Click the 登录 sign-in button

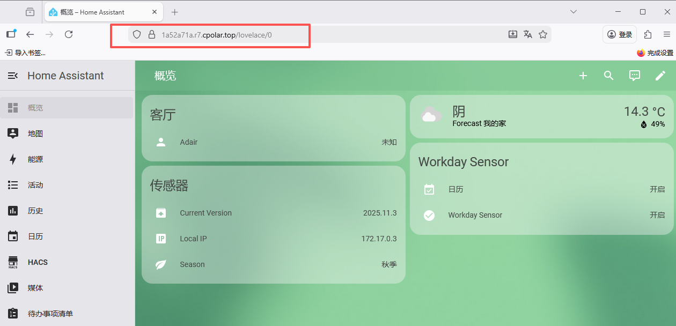click(x=620, y=34)
